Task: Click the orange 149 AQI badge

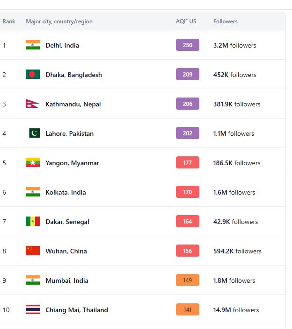Action: [188, 280]
